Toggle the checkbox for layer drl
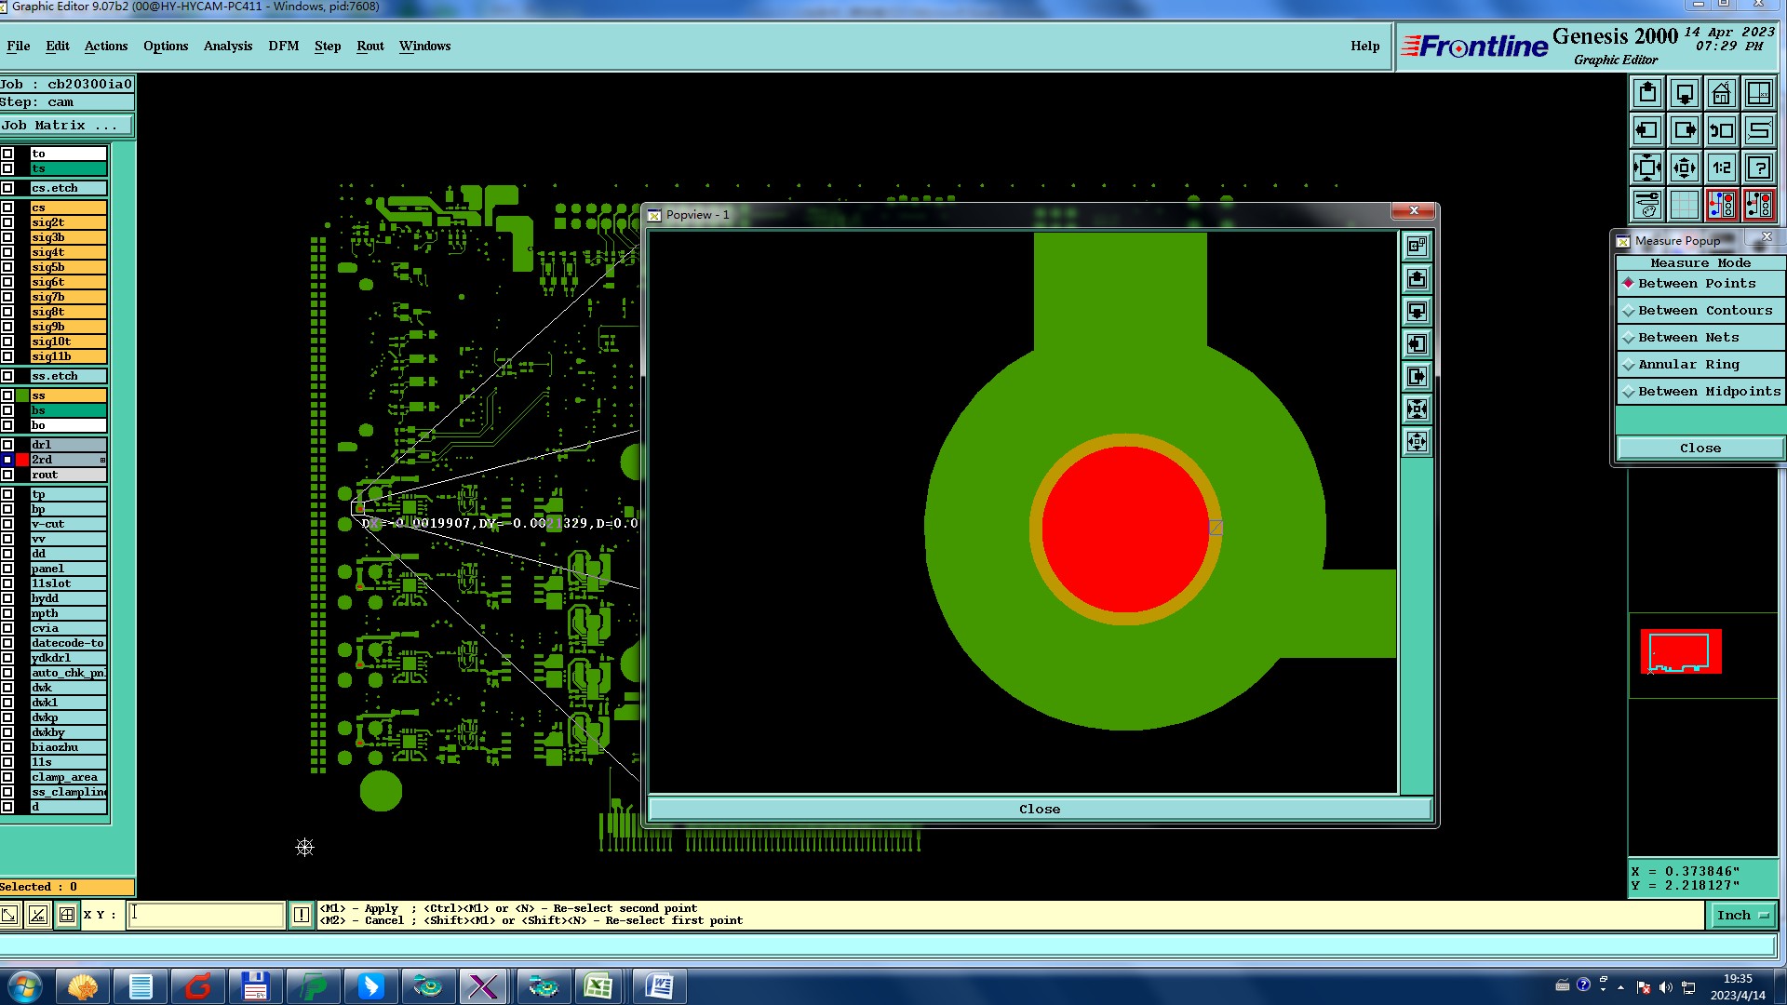This screenshot has width=1787, height=1005. click(x=7, y=445)
